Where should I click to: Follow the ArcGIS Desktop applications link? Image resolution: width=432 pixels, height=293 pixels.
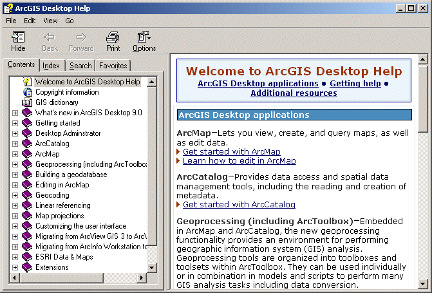[258, 84]
